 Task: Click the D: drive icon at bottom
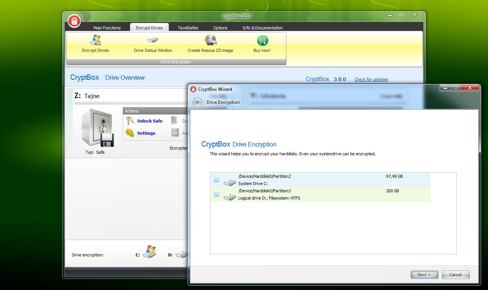(x=182, y=255)
